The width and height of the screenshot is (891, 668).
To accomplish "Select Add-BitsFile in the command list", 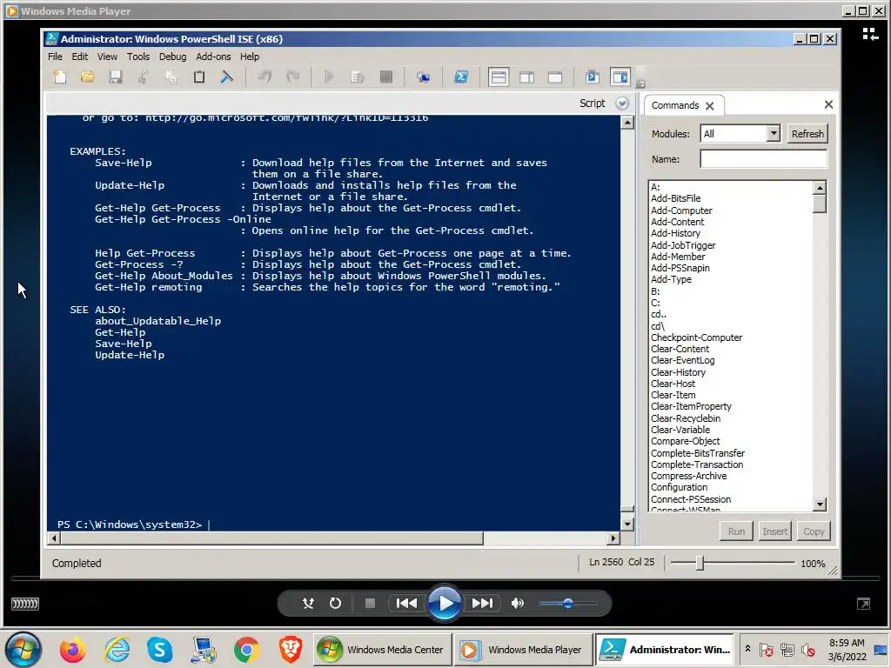I will [x=675, y=198].
